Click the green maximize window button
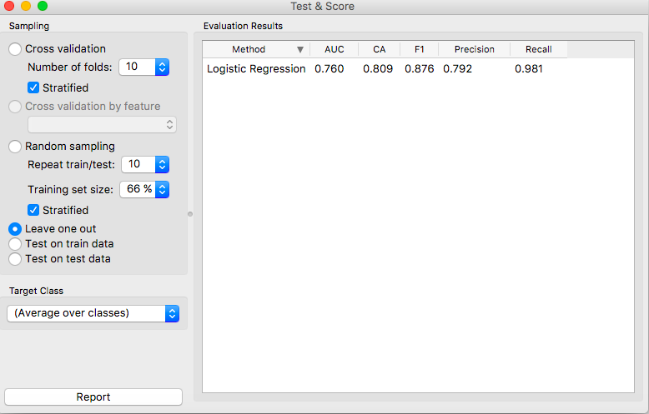Screen dimensions: 649x414 [x=43, y=6]
